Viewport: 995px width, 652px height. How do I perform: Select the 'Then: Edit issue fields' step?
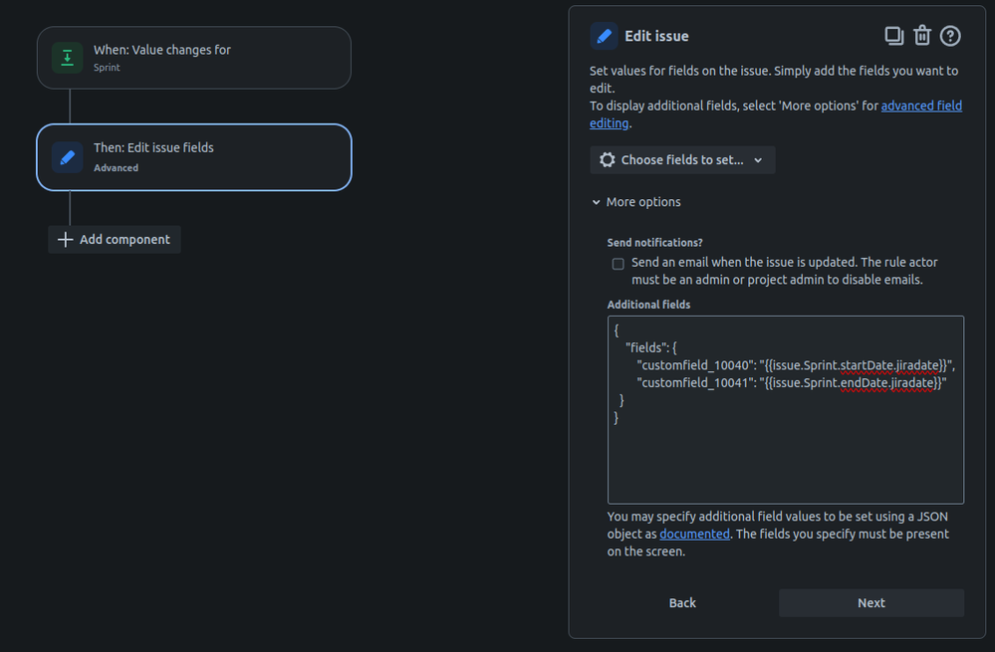(x=194, y=157)
